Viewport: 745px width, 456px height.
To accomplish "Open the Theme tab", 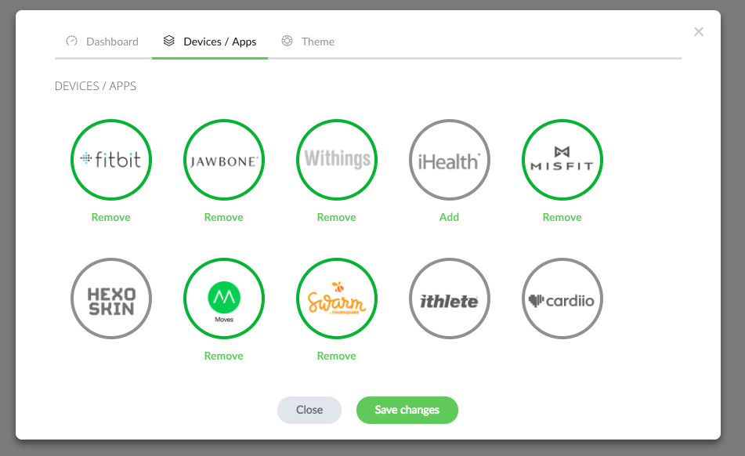I will pyautogui.click(x=308, y=42).
